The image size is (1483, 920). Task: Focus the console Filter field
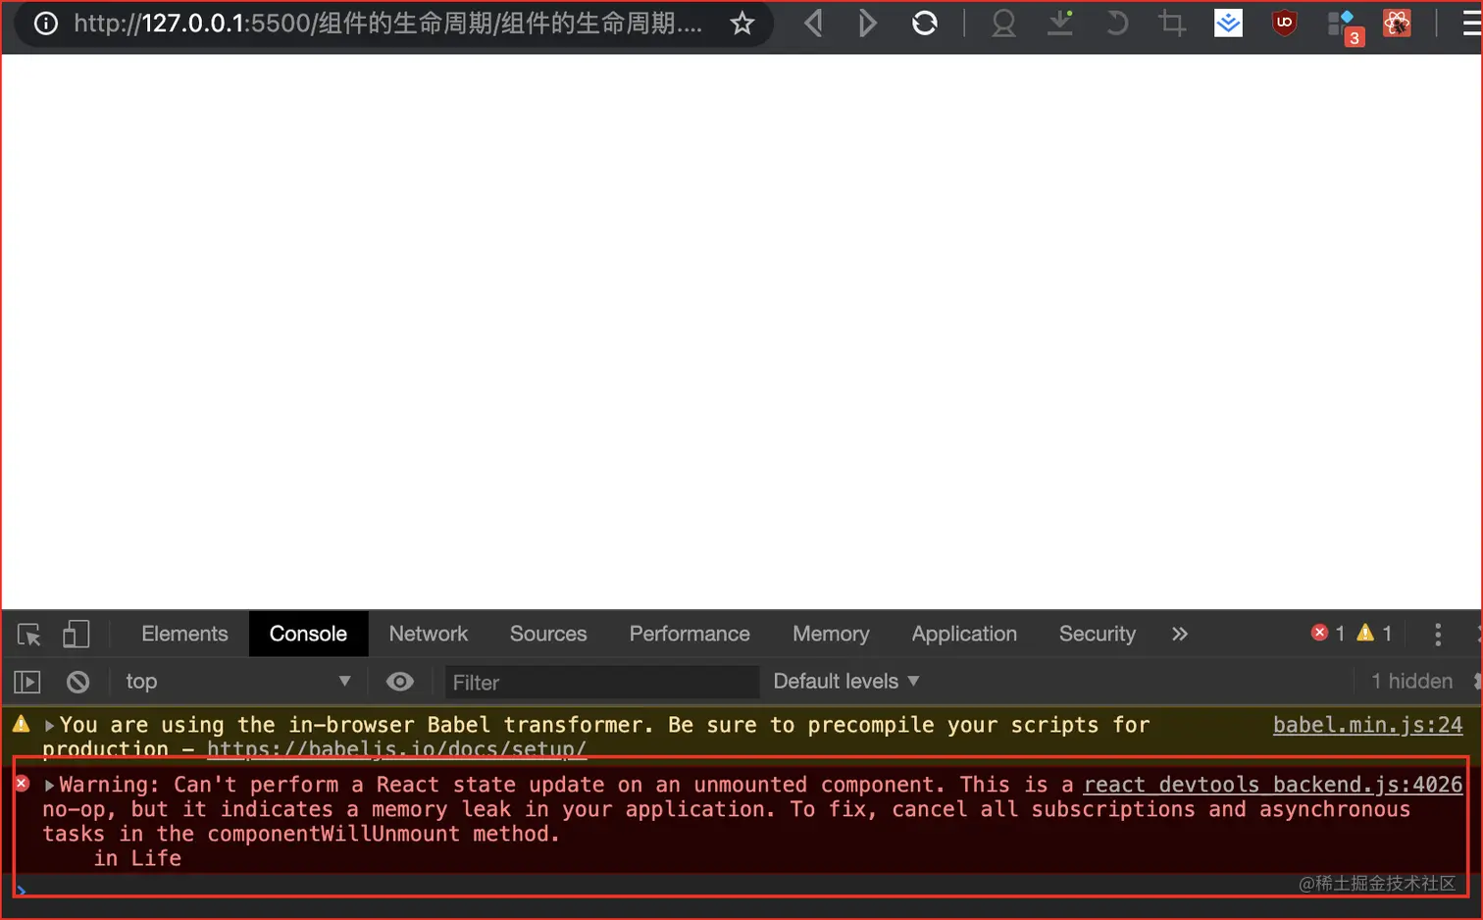coord(602,682)
